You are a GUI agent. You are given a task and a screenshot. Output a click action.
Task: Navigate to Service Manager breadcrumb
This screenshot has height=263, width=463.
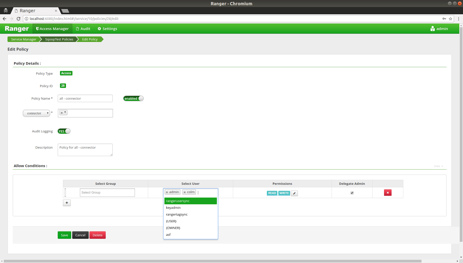click(23, 39)
